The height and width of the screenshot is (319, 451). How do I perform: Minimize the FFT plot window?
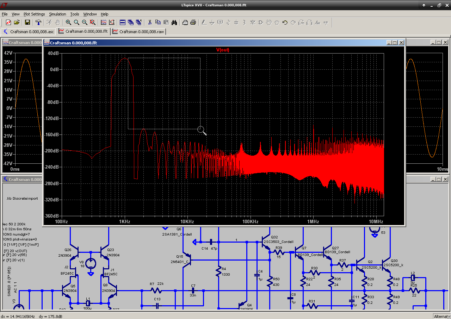(x=389, y=43)
